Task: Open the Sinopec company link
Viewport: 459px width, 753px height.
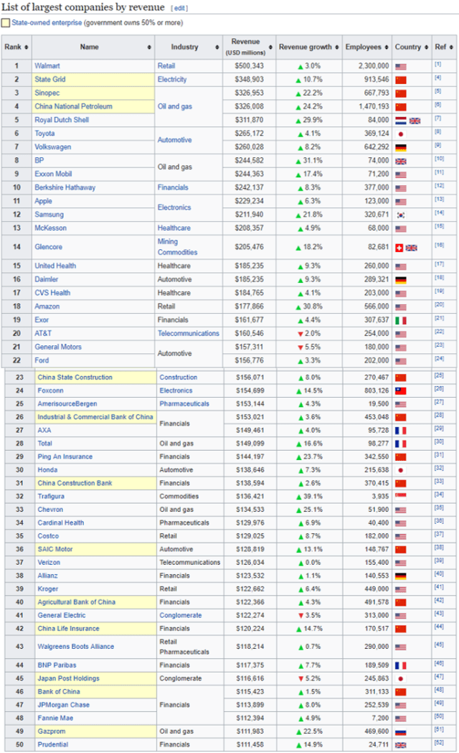Action: pos(47,93)
